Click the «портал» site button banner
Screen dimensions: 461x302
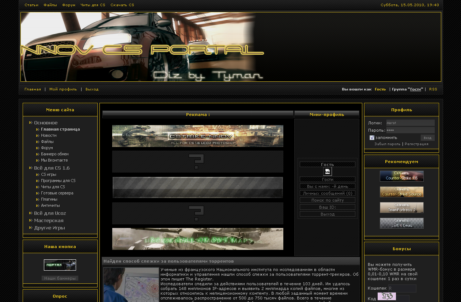tap(60, 265)
